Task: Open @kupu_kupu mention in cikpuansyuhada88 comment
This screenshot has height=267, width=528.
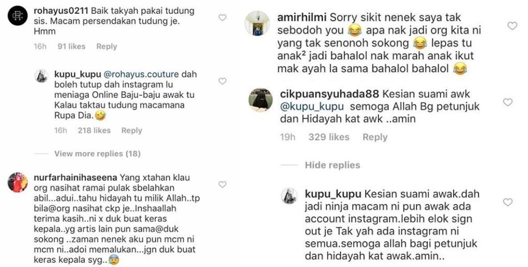Action: [312, 106]
